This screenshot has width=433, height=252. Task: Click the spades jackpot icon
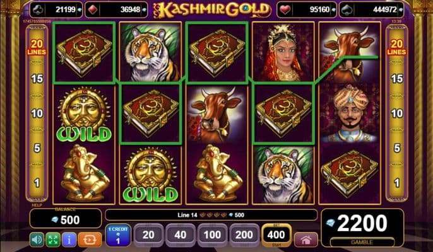(347, 9)
